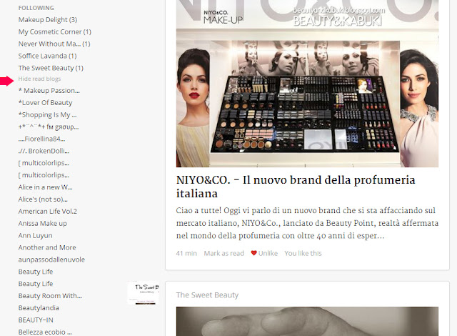This screenshot has width=457, height=336.
Task: Click the NIYO&CO. post excerpt text
Action: point(307,223)
